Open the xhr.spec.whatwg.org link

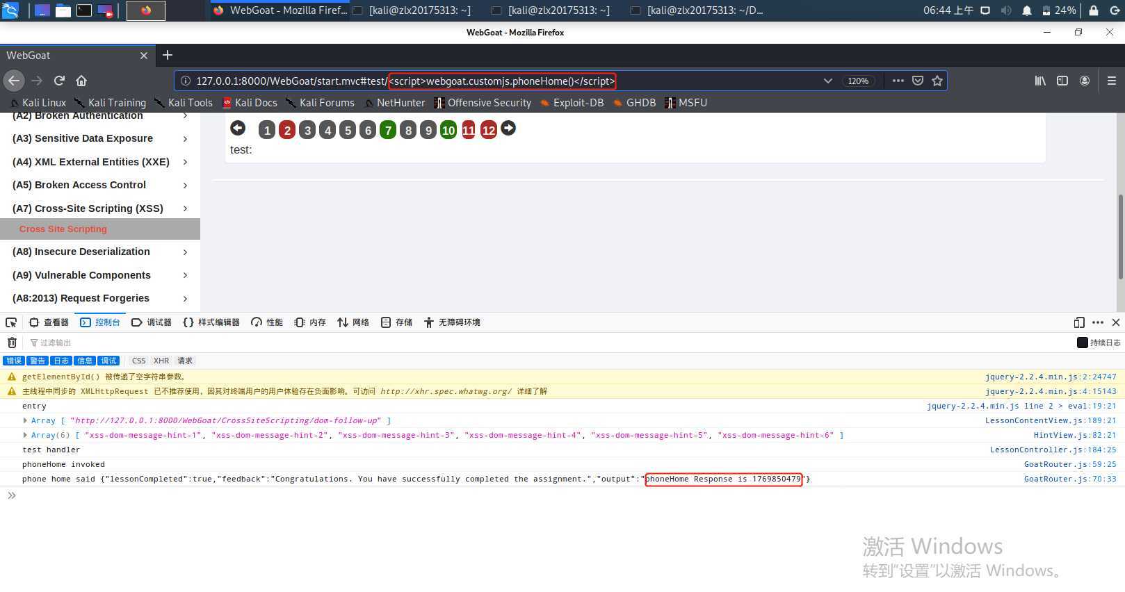[x=446, y=391]
